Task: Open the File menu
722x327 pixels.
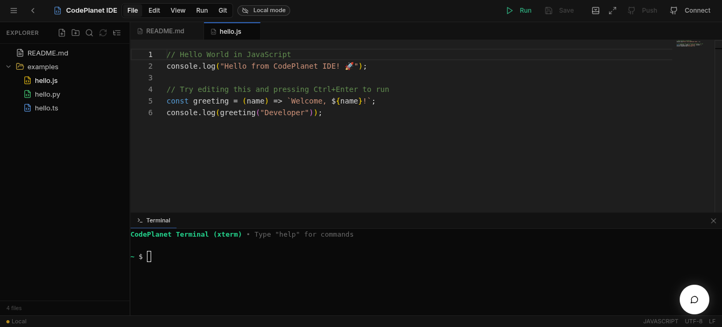Action: [133, 11]
